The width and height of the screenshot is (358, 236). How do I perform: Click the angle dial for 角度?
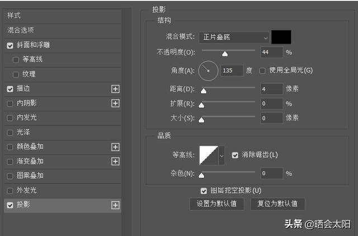(x=208, y=71)
